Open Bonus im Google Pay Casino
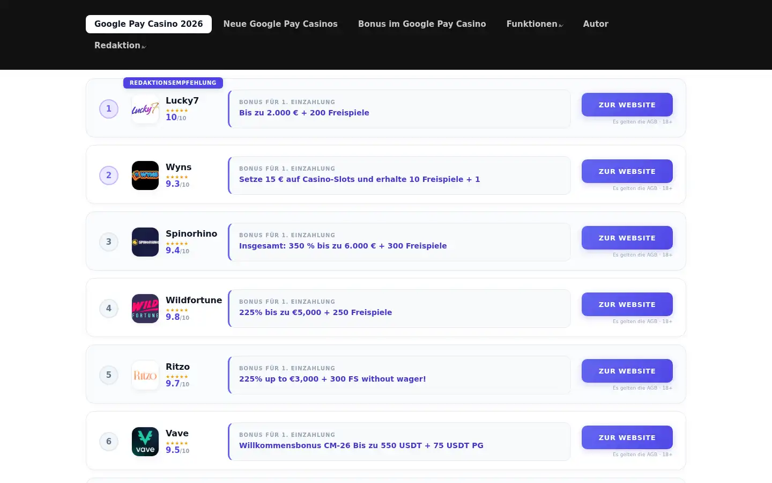This screenshot has height=483, width=772. 422,24
